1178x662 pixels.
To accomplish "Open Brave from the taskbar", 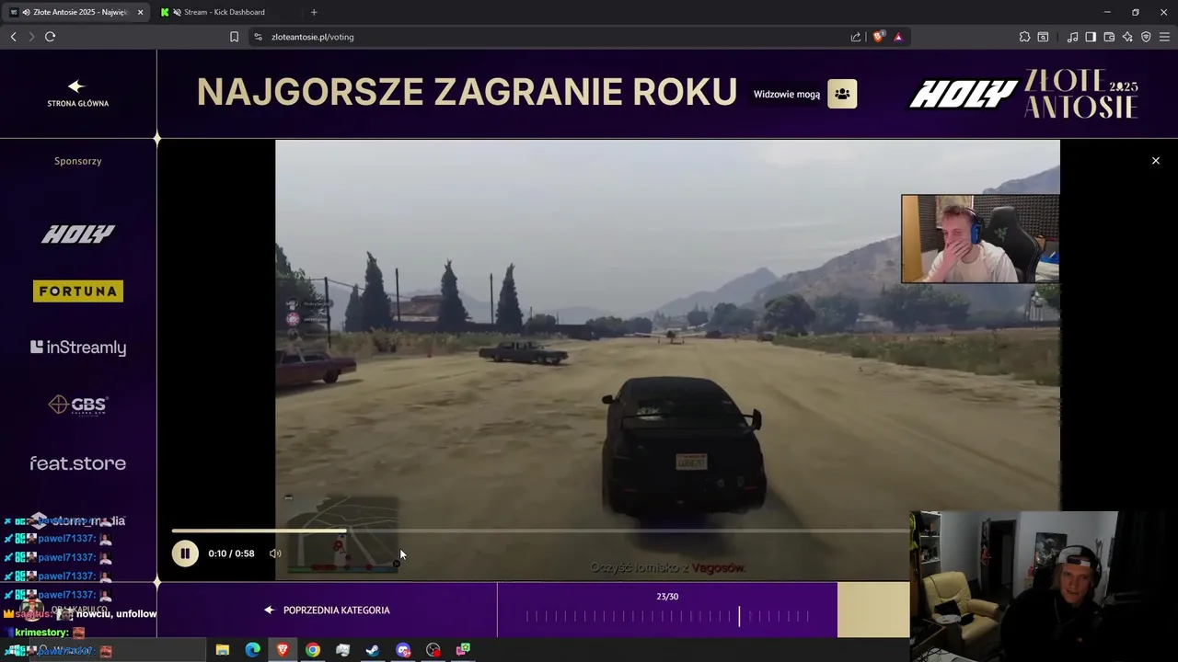I will click(283, 650).
